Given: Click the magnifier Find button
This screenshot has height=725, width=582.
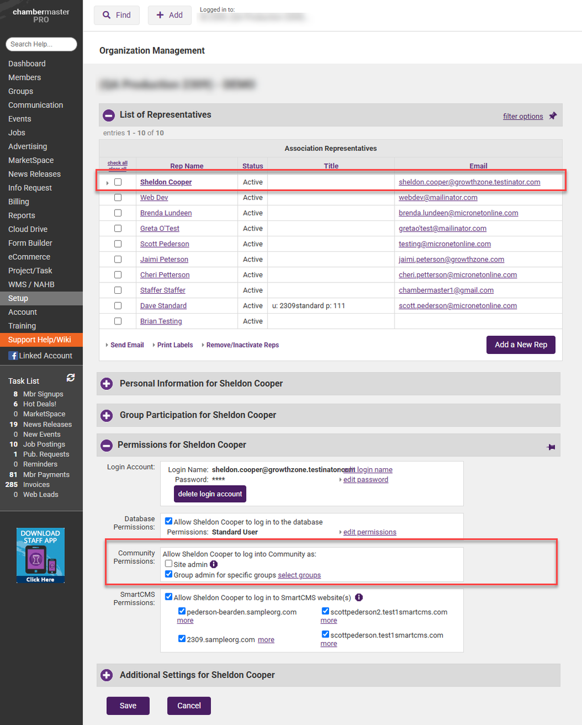Looking at the screenshot, I should coord(117,15).
